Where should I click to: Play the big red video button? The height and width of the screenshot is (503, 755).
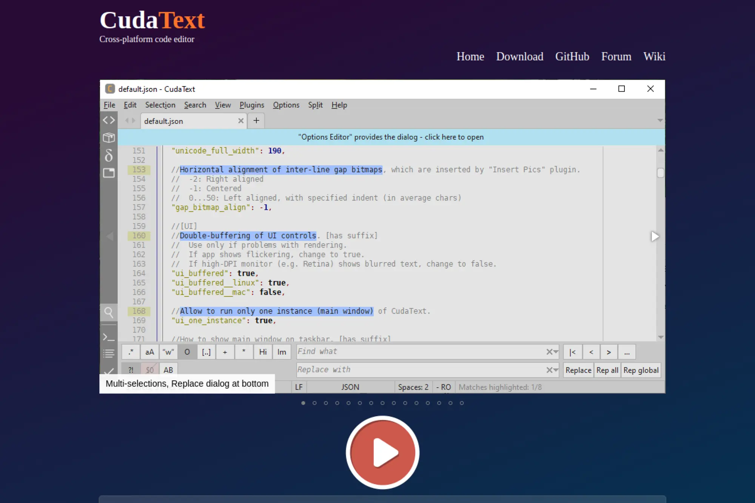point(382,452)
